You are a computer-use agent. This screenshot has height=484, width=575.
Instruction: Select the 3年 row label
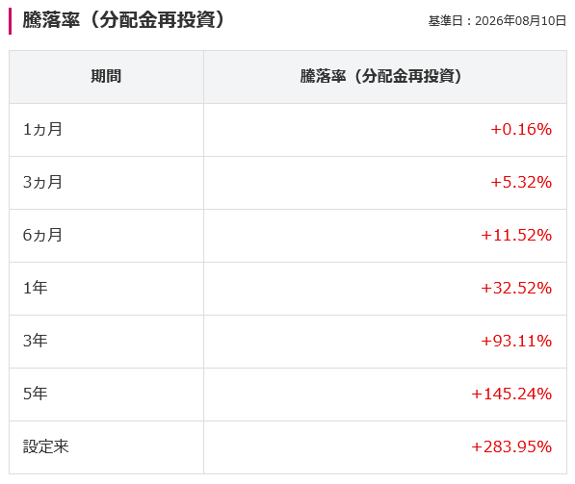(36, 341)
